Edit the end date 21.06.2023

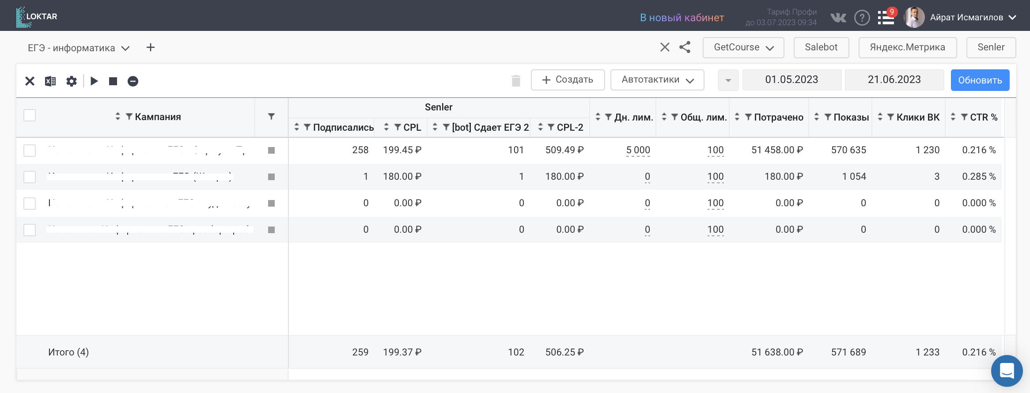[x=894, y=80]
